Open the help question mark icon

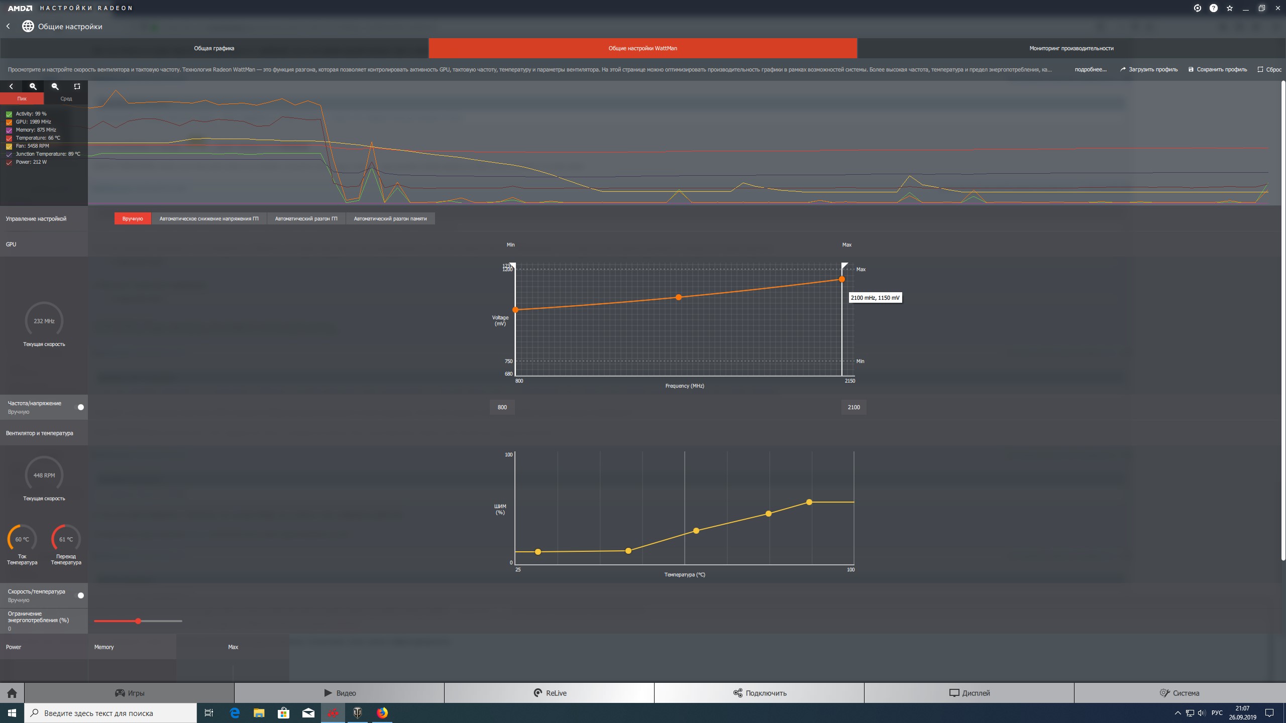tap(1213, 8)
